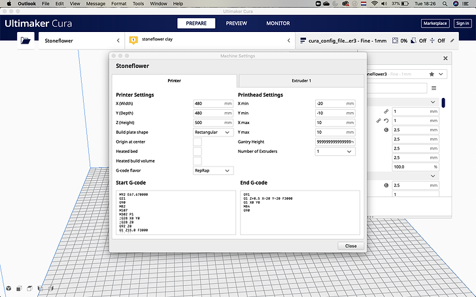The height and width of the screenshot is (297, 476).
Task: Open the Build plate shape dropdown
Action: (x=213, y=133)
